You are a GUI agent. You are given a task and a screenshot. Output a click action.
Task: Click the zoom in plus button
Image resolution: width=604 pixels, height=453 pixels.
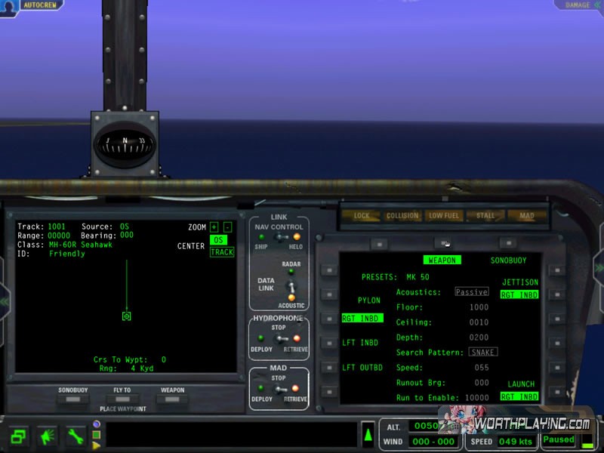point(214,227)
